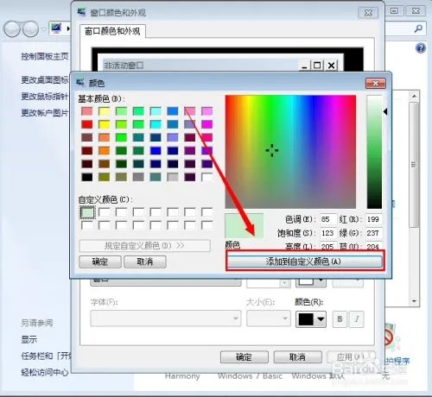Image resolution: width=432 pixels, height=397 pixels.
Task: Expand the font name combo box
Action: tap(166, 318)
